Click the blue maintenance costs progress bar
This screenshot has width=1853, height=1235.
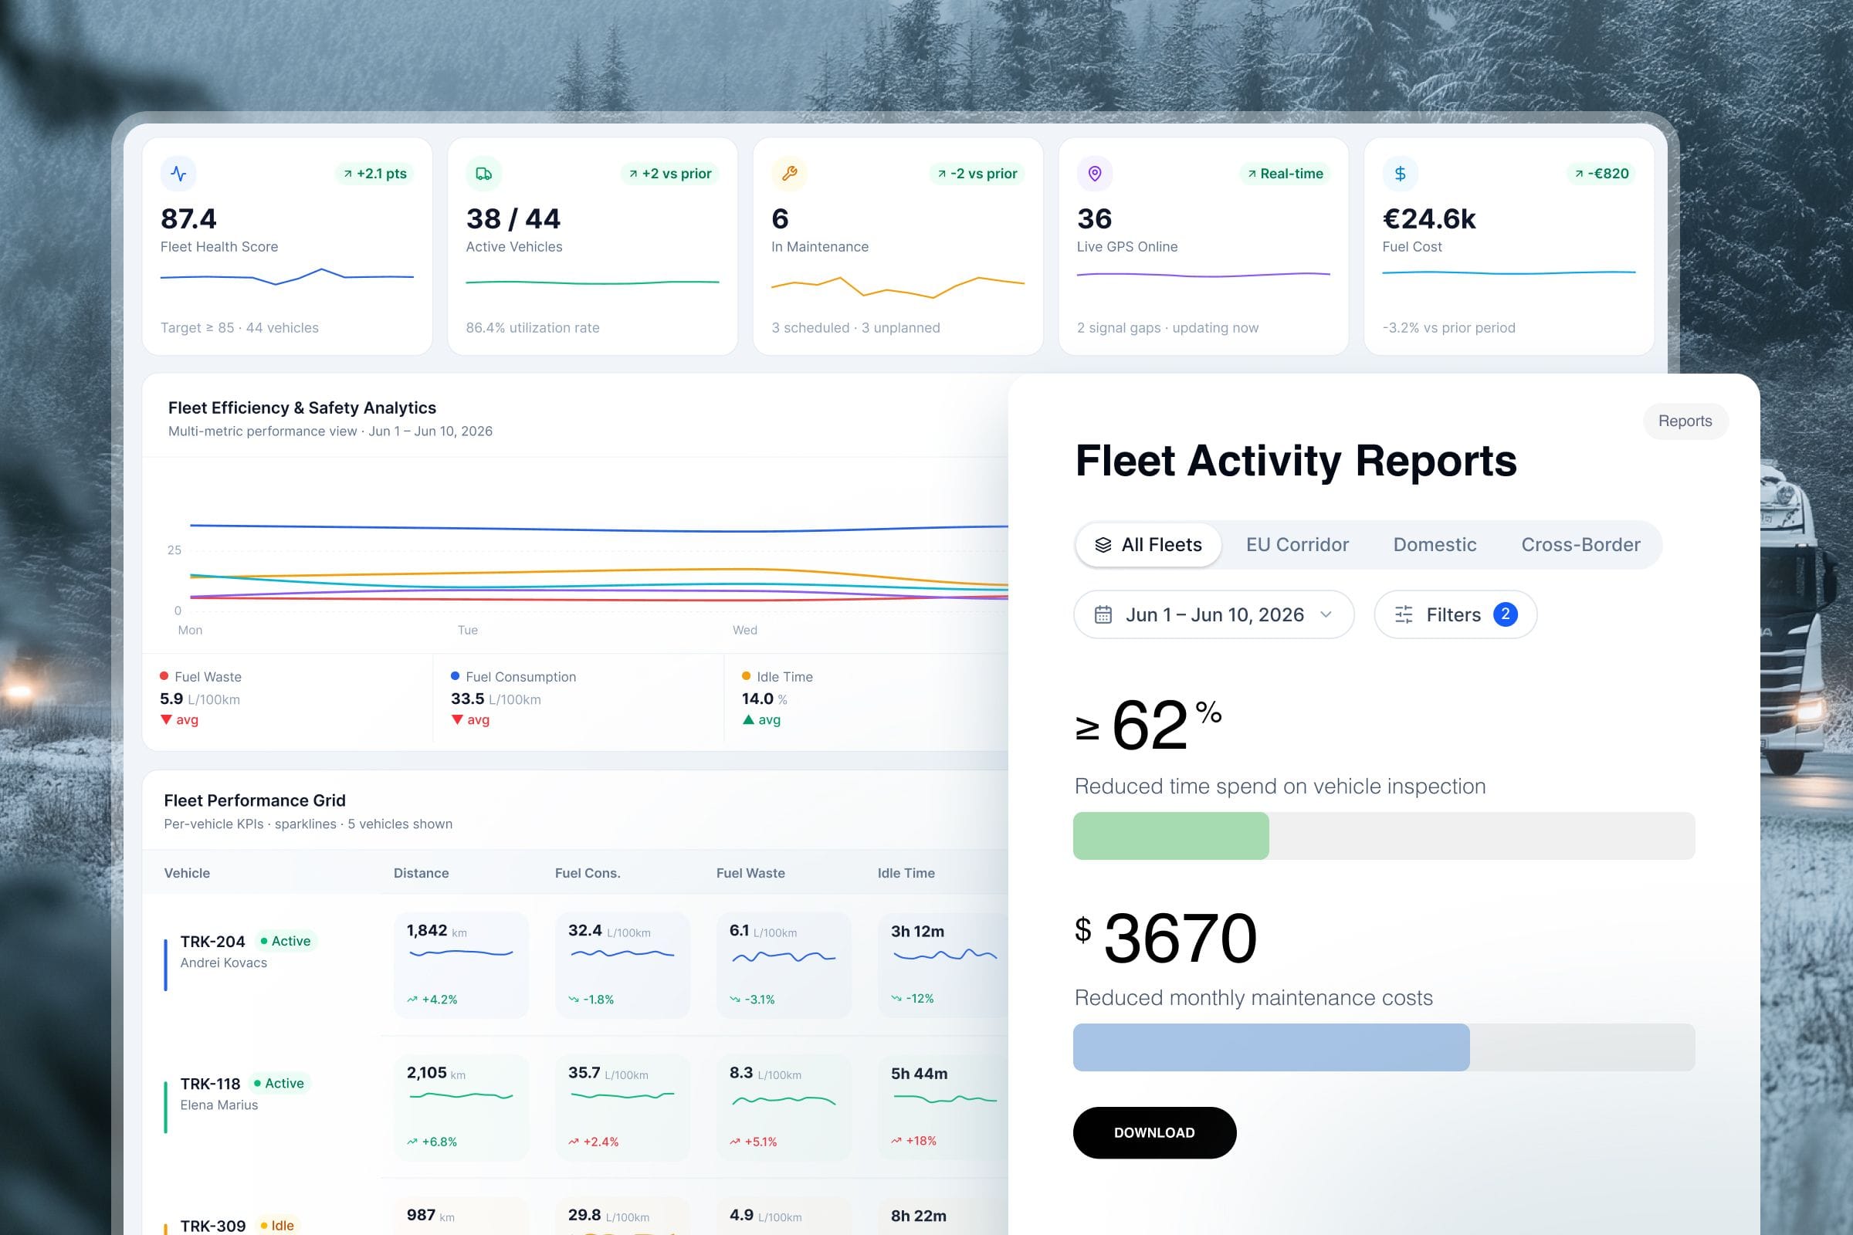click(x=1271, y=1047)
